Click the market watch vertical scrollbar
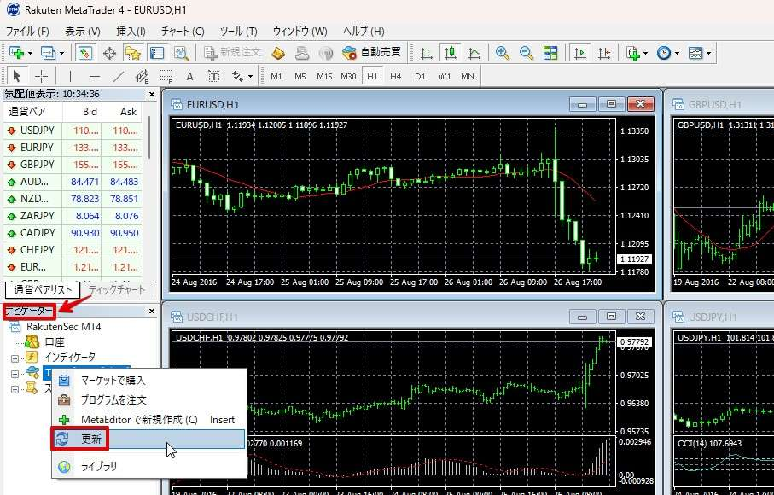This screenshot has width=774, height=495. [x=150, y=136]
